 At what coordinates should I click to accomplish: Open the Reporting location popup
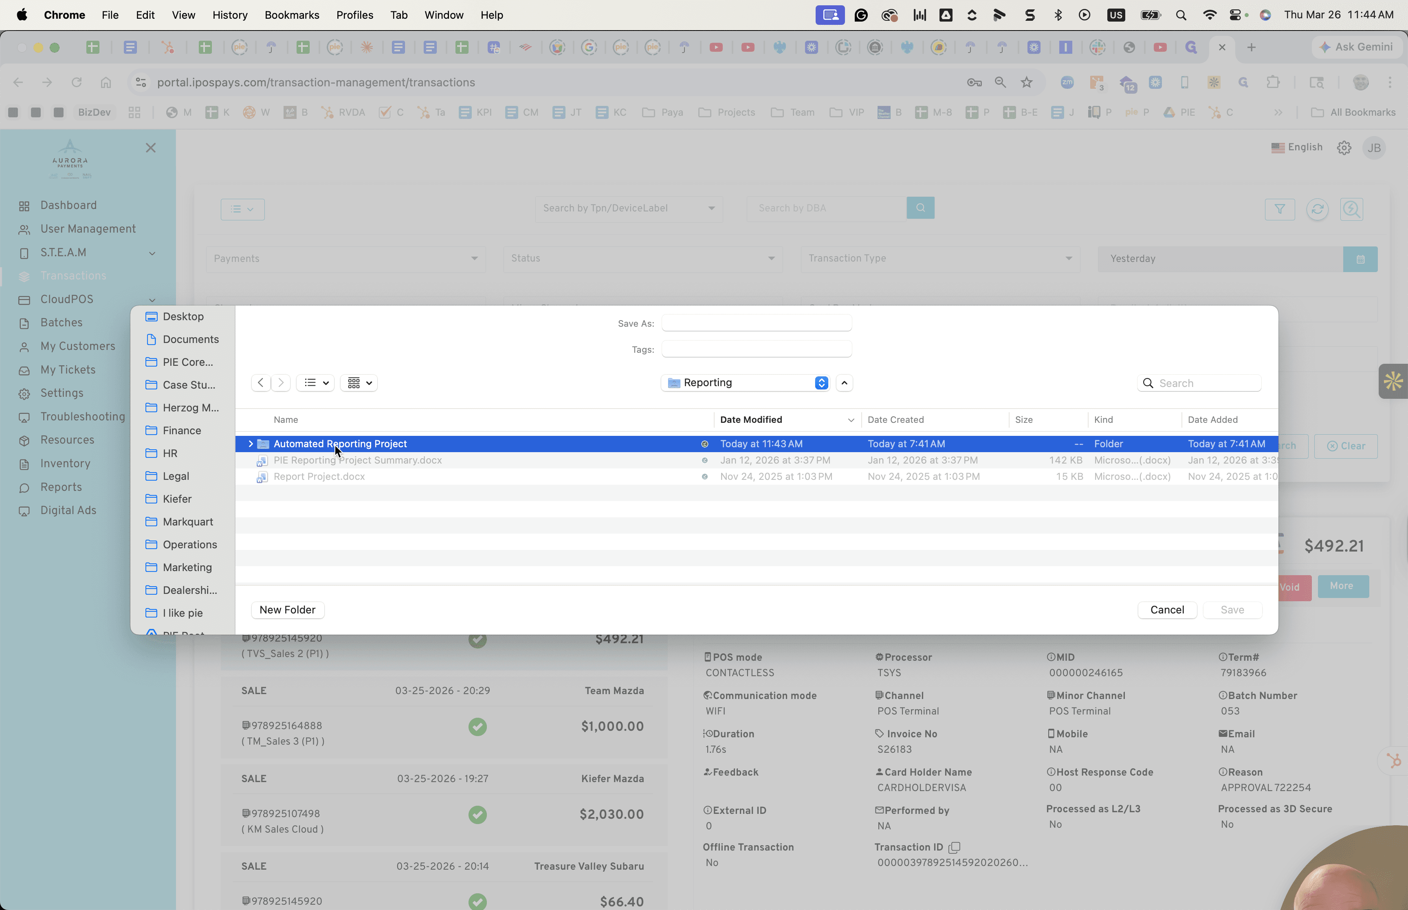coord(745,383)
